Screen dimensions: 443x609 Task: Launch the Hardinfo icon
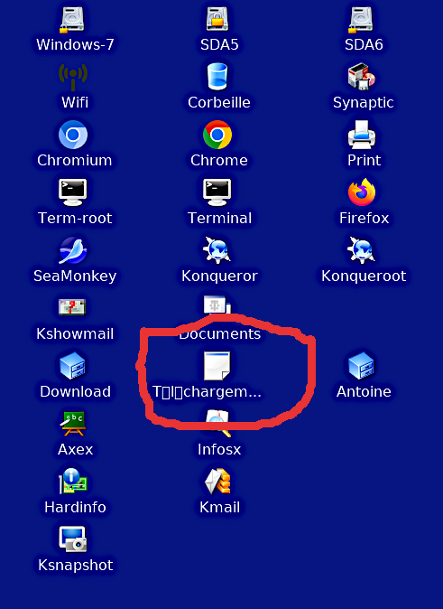[x=72, y=481]
